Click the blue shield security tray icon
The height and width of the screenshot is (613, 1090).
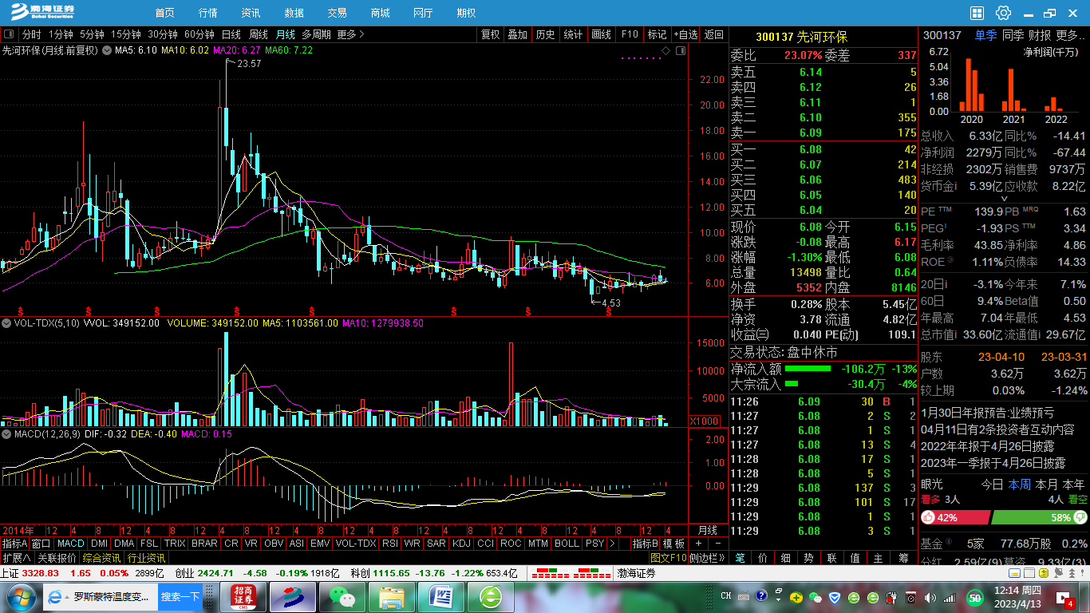pyautogui.click(x=834, y=597)
